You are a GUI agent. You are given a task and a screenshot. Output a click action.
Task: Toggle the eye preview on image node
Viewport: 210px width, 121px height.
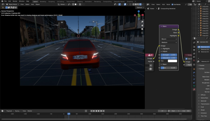151,55
